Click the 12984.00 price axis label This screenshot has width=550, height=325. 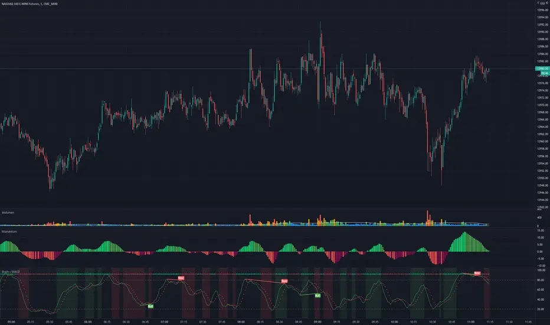pyautogui.click(x=543, y=54)
